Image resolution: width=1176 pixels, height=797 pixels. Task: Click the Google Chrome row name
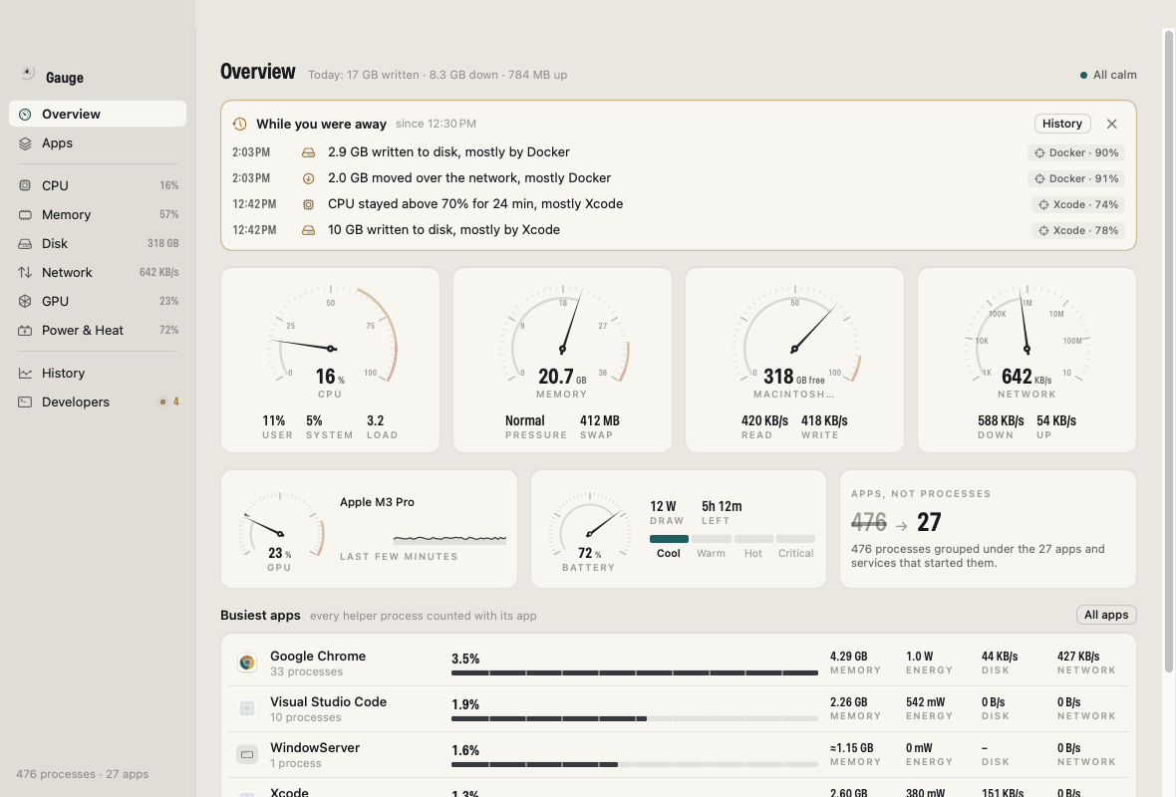[x=318, y=657]
